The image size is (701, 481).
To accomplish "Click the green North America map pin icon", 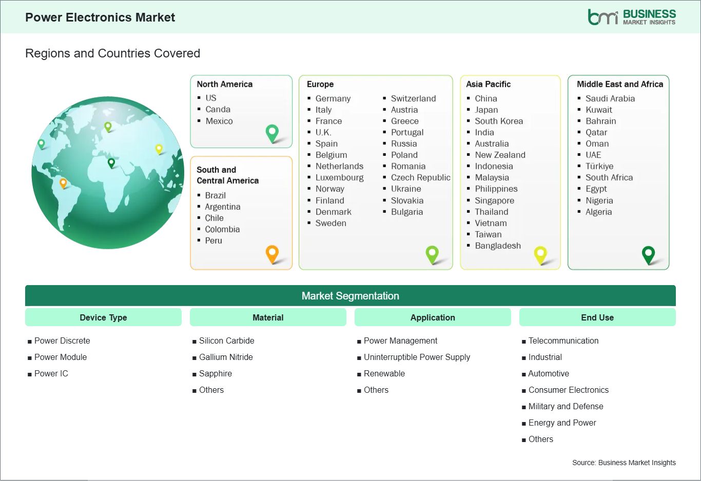I will (x=271, y=133).
